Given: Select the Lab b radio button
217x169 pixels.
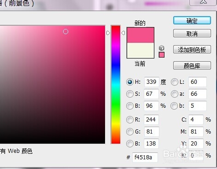Looking at the screenshot, I should (174, 106).
